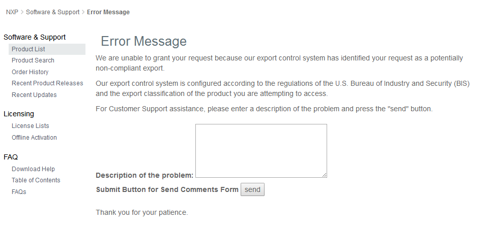Open the Product Search page
This screenshot has height=226, width=495.
click(33, 60)
